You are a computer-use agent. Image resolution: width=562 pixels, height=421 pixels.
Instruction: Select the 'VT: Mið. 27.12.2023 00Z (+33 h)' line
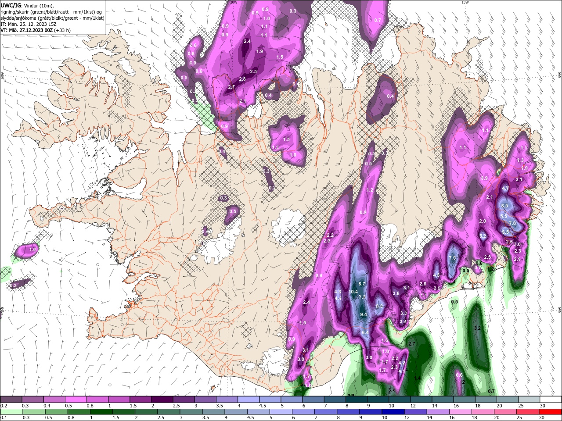[36, 30]
